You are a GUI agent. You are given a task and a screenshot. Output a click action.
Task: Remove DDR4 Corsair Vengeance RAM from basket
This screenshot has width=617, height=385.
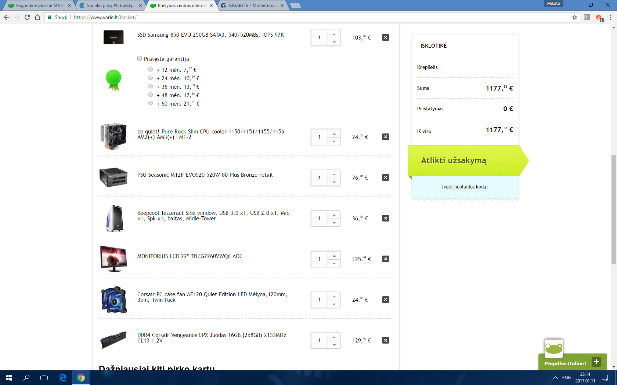(x=385, y=340)
